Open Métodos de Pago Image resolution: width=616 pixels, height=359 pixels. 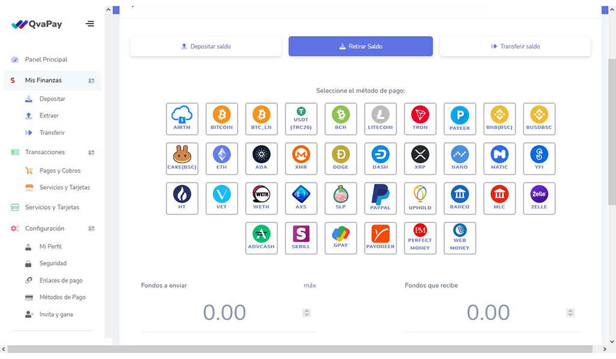pyautogui.click(x=63, y=298)
